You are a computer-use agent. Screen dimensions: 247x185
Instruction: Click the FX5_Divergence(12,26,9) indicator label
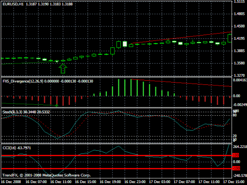(23, 81)
